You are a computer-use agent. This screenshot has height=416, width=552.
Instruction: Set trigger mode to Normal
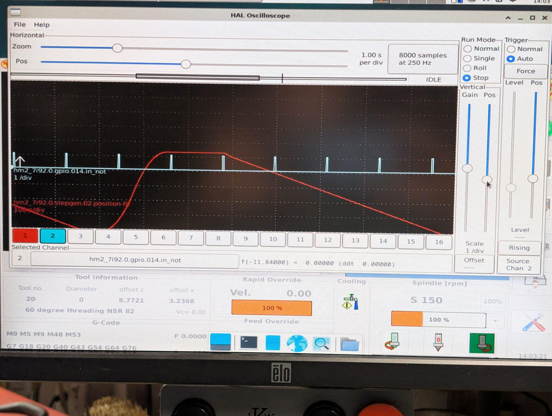pos(525,49)
